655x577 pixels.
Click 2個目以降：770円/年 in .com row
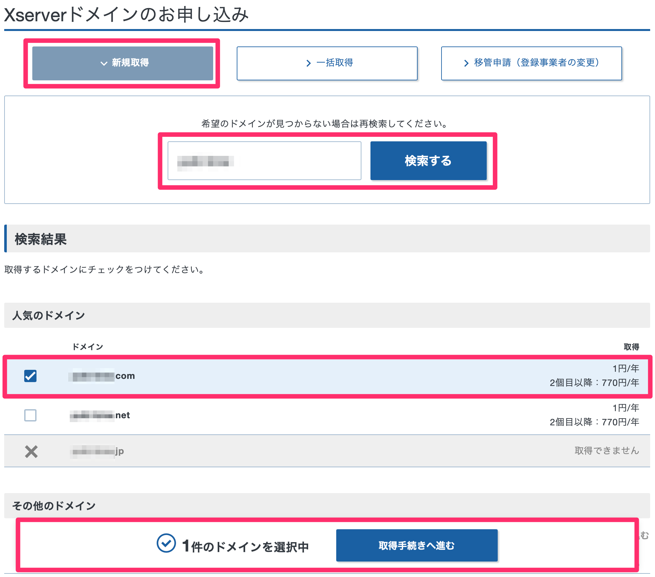[x=594, y=382]
